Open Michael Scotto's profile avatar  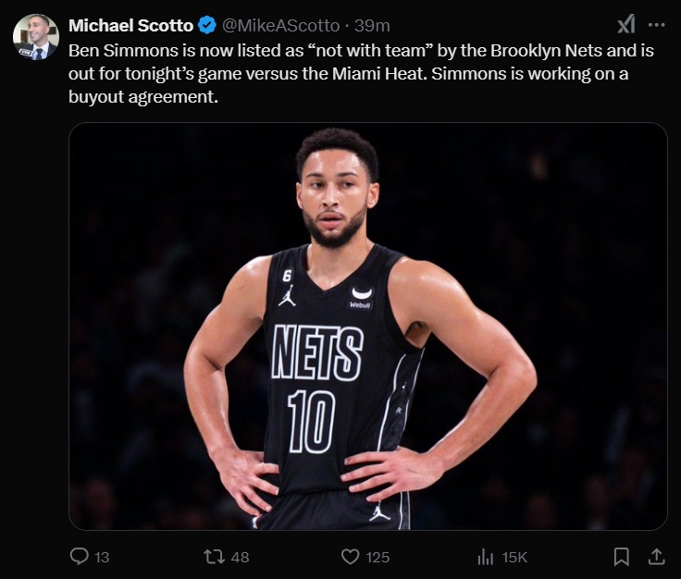[35, 37]
